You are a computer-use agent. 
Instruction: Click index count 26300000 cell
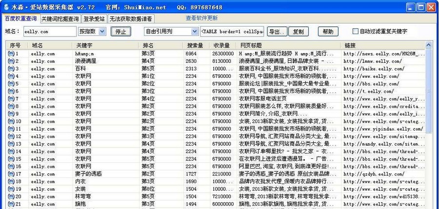223,54
